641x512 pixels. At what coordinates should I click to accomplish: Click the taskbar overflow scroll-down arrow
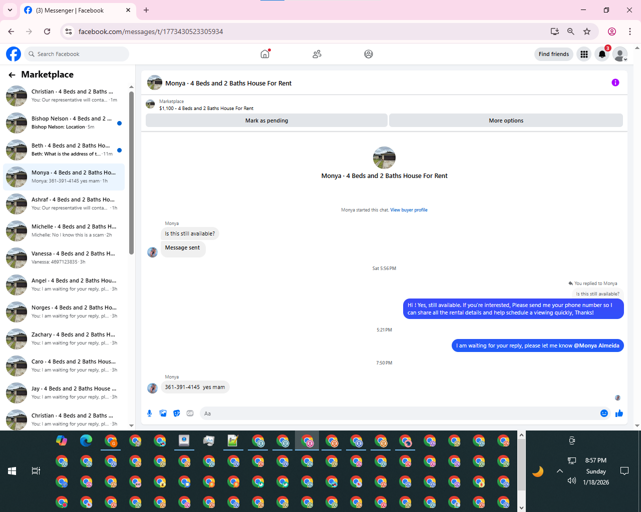tap(521, 507)
